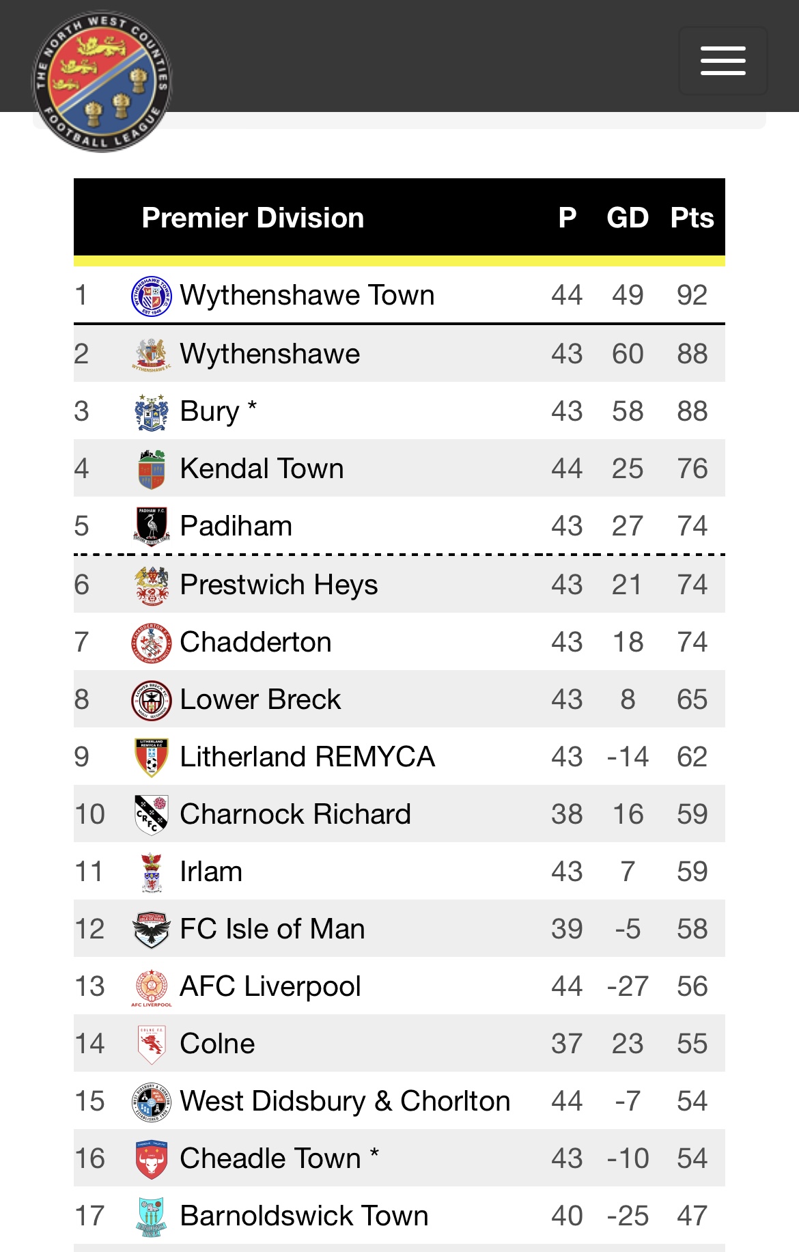Click the Premier Division table heading
This screenshot has width=799, height=1252.
click(253, 218)
